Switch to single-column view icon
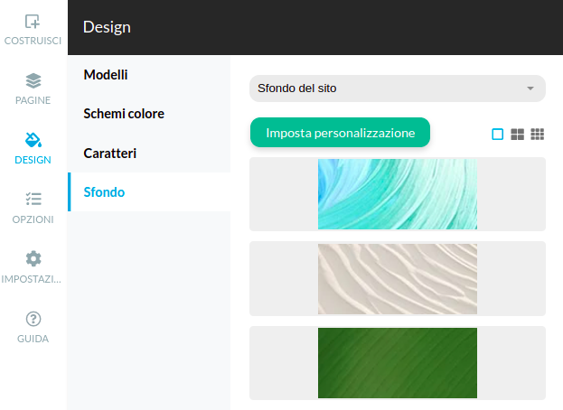This screenshot has height=410, width=563. point(497,134)
